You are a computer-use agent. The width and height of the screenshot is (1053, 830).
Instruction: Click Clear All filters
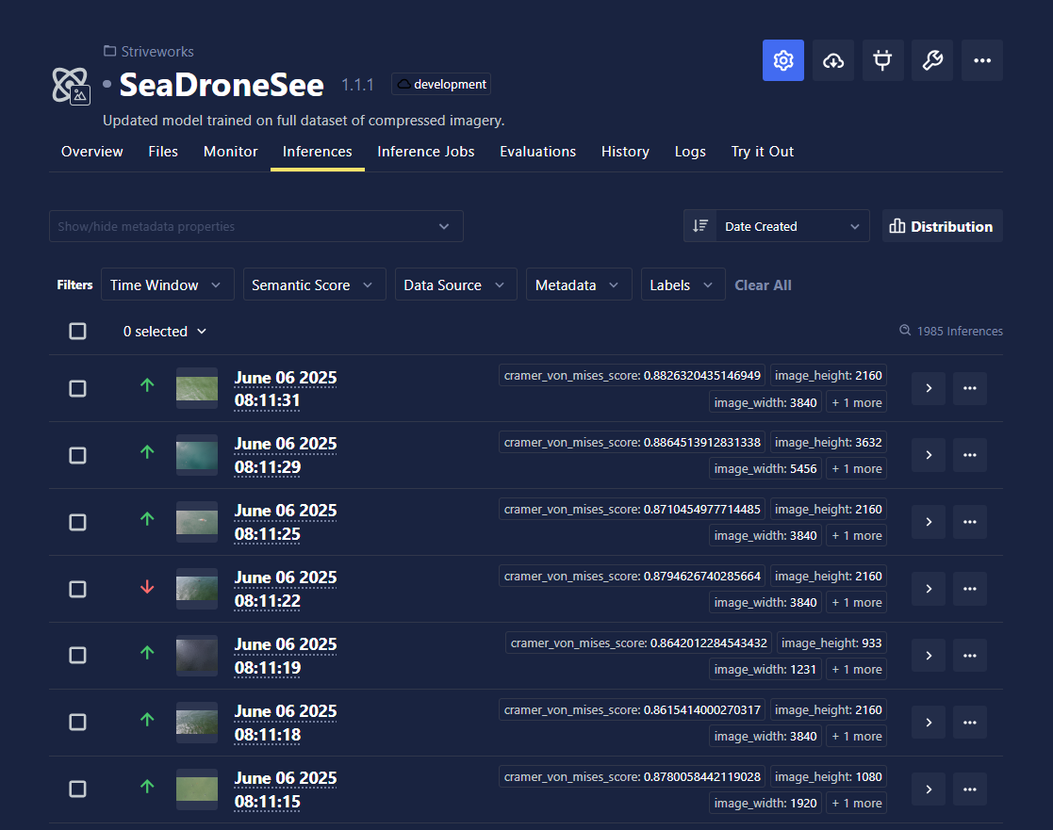(x=763, y=285)
